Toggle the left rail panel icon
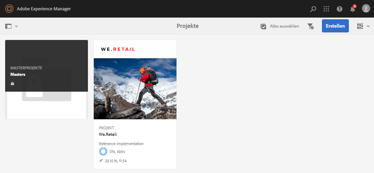This screenshot has height=173, width=374. 8,26
